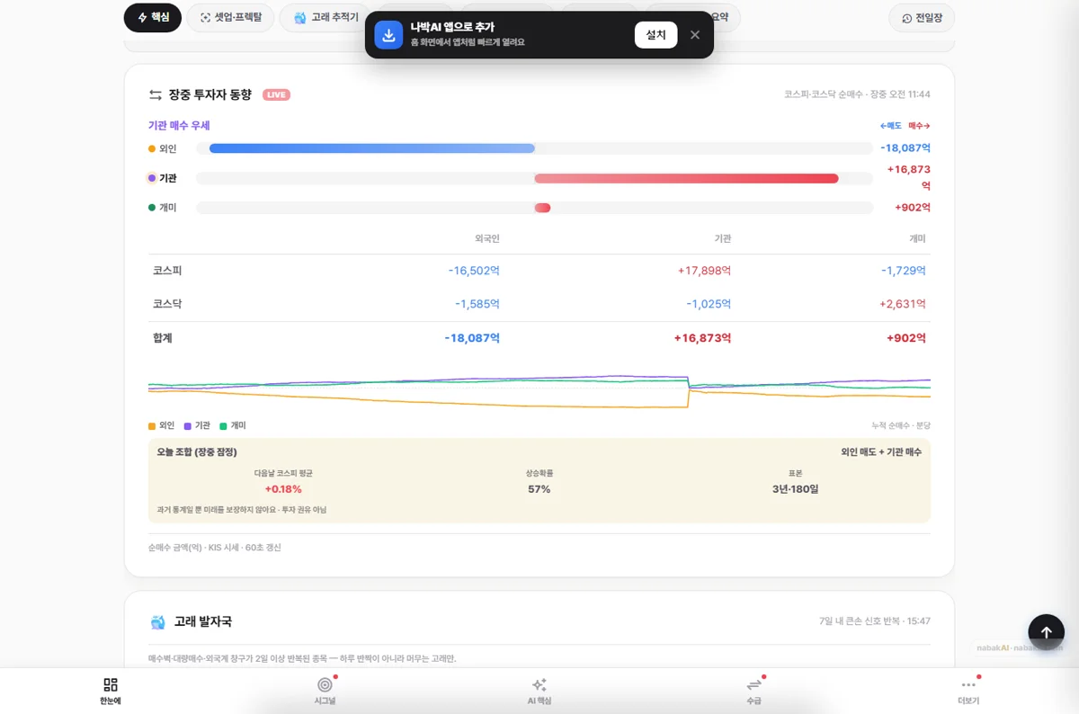The image size is (1079, 714).
Task: Click the purple dot beside 기관
Action: tap(152, 178)
